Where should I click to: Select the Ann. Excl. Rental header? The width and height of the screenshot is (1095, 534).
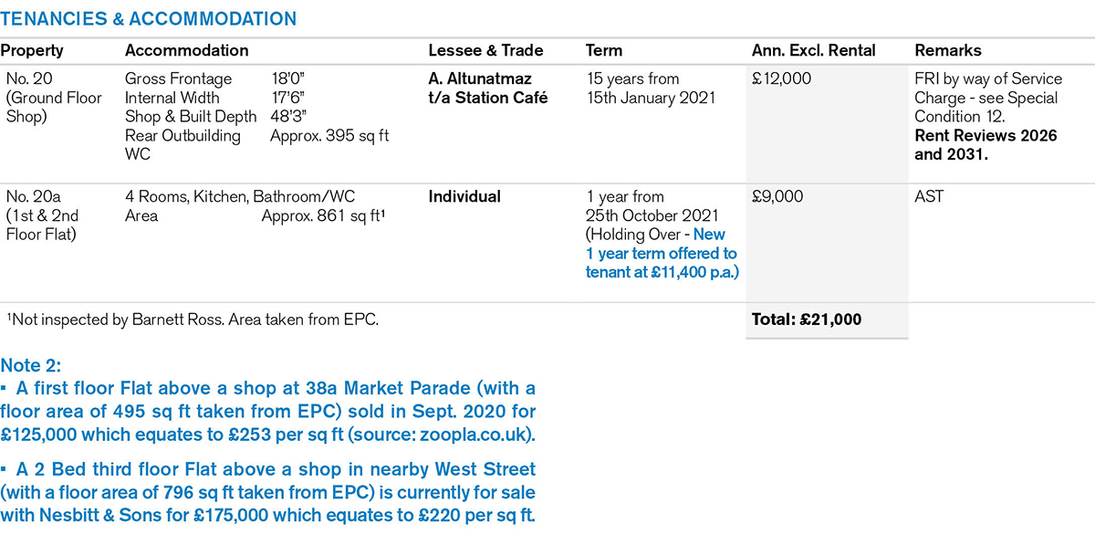[813, 51]
